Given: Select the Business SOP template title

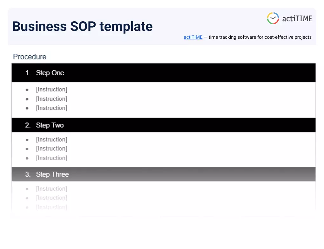Looking at the screenshot, I should (83, 26).
